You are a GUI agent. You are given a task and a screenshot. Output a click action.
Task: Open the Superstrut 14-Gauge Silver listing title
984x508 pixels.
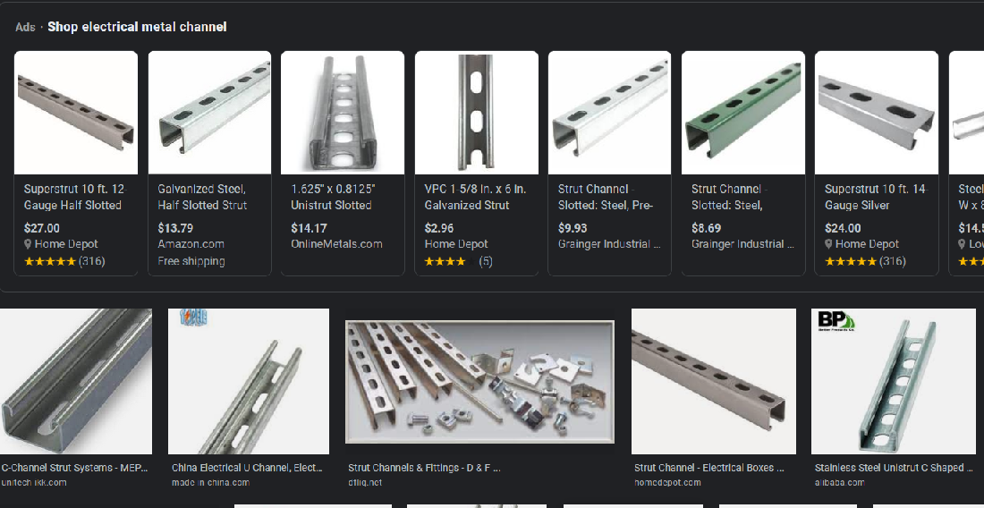click(876, 197)
